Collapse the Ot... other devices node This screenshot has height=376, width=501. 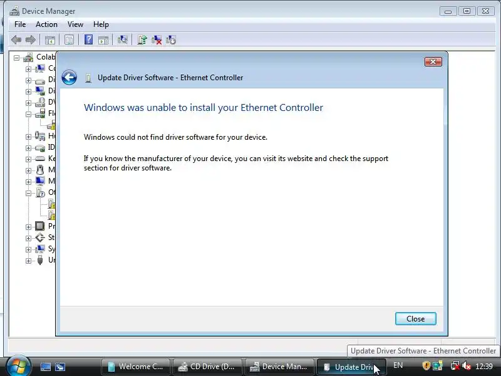tap(28, 193)
